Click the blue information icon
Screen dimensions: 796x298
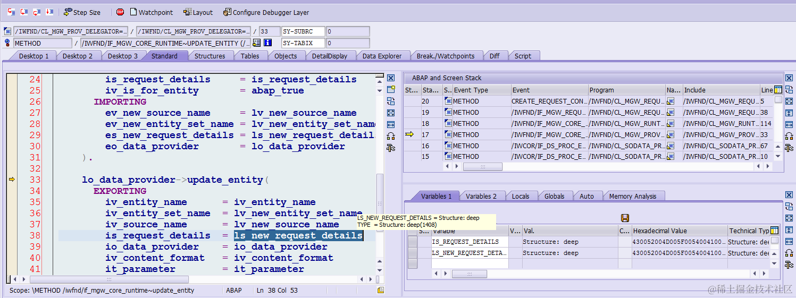tap(268, 43)
